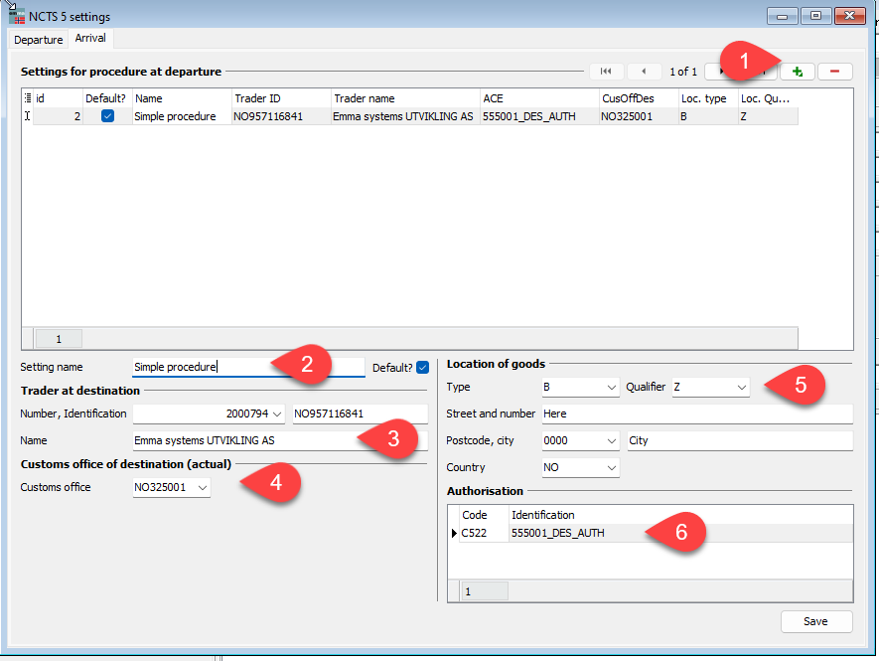Click the Save button
The width and height of the screenshot is (879, 661).
coord(815,620)
